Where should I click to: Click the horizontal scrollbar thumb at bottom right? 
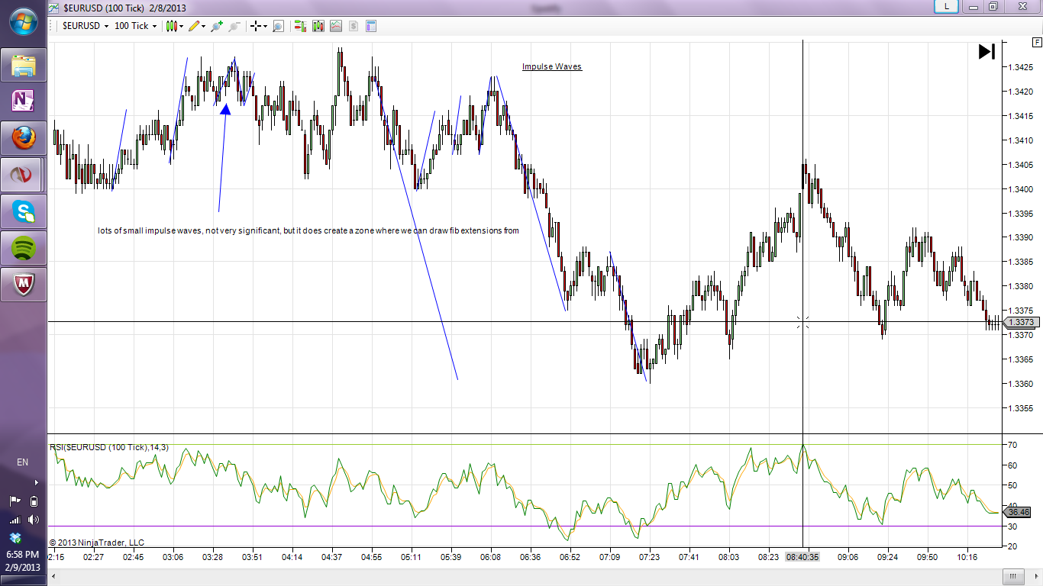point(1012,576)
